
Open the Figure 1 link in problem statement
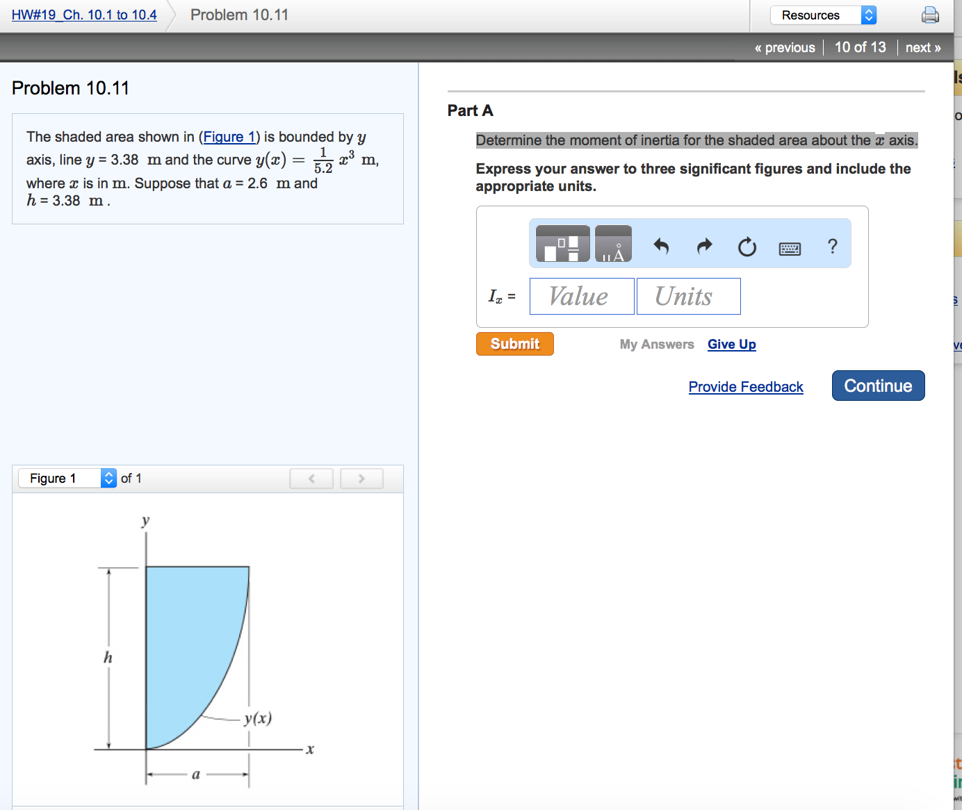pyautogui.click(x=229, y=136)
